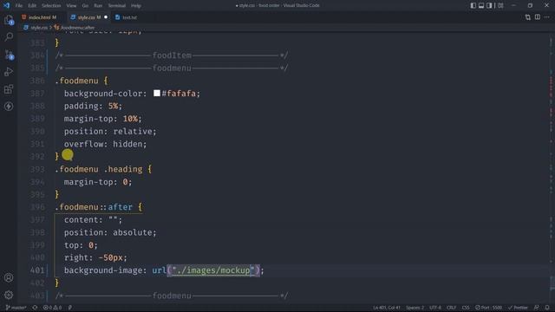Image resolution: width=555 pixels, height=312 pixels.
Task: Click the Open Changes icon in editor toolbar
Action: click(528, 17)
